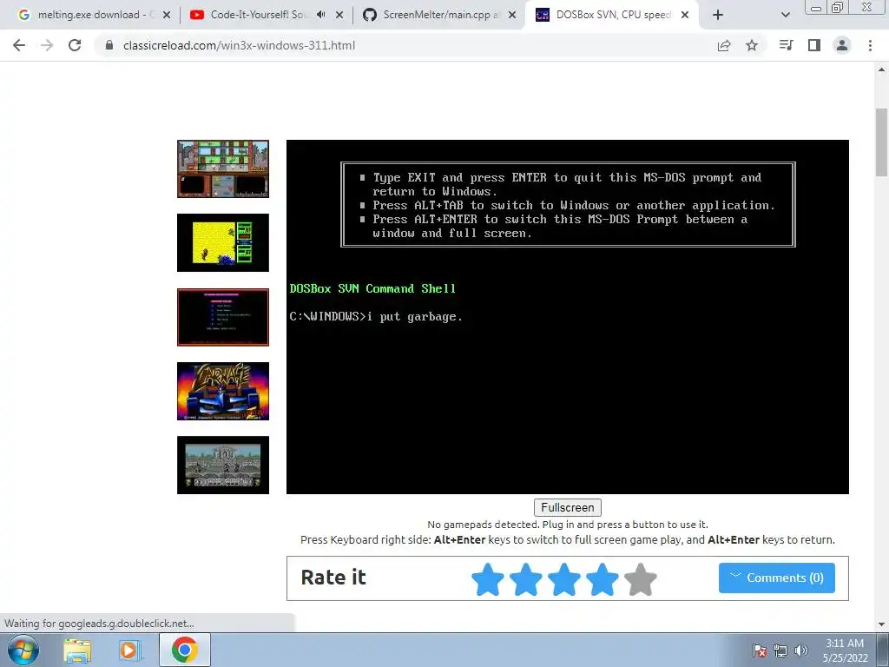Rate with the second star

pyautogui.click(x=525, y=579)
